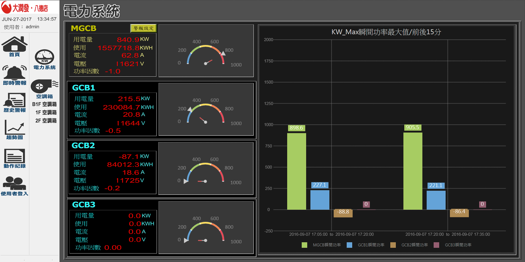Click MGCB 電壓 value 11621
Screen dimensions: 525x262
127,64
